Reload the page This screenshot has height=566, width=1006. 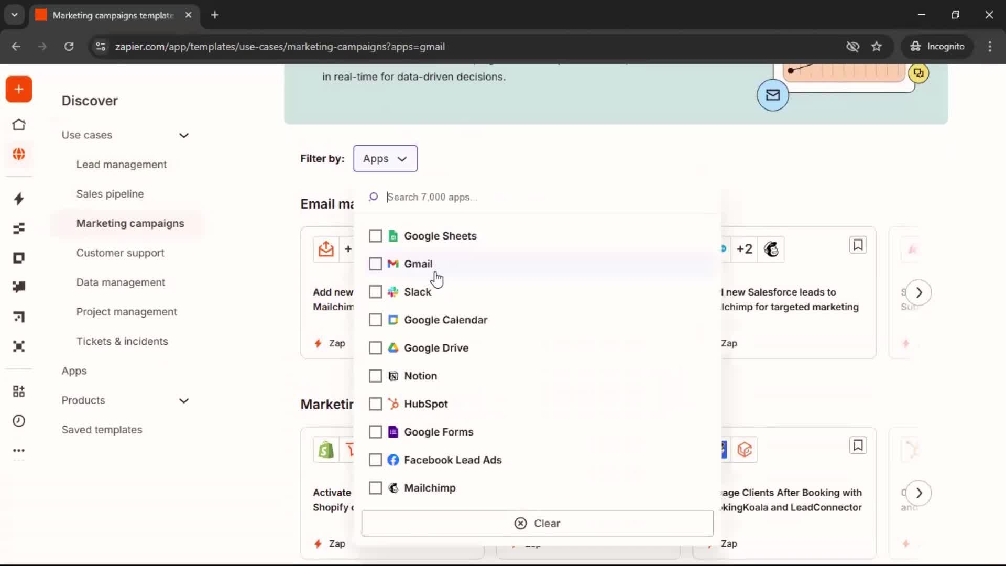pos(69,47)
